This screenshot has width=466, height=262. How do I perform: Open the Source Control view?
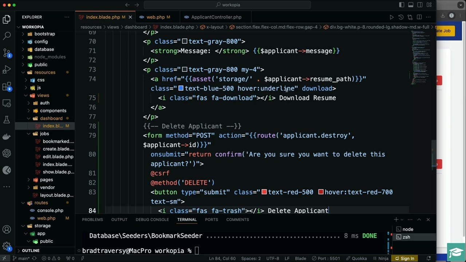point(7,53)
